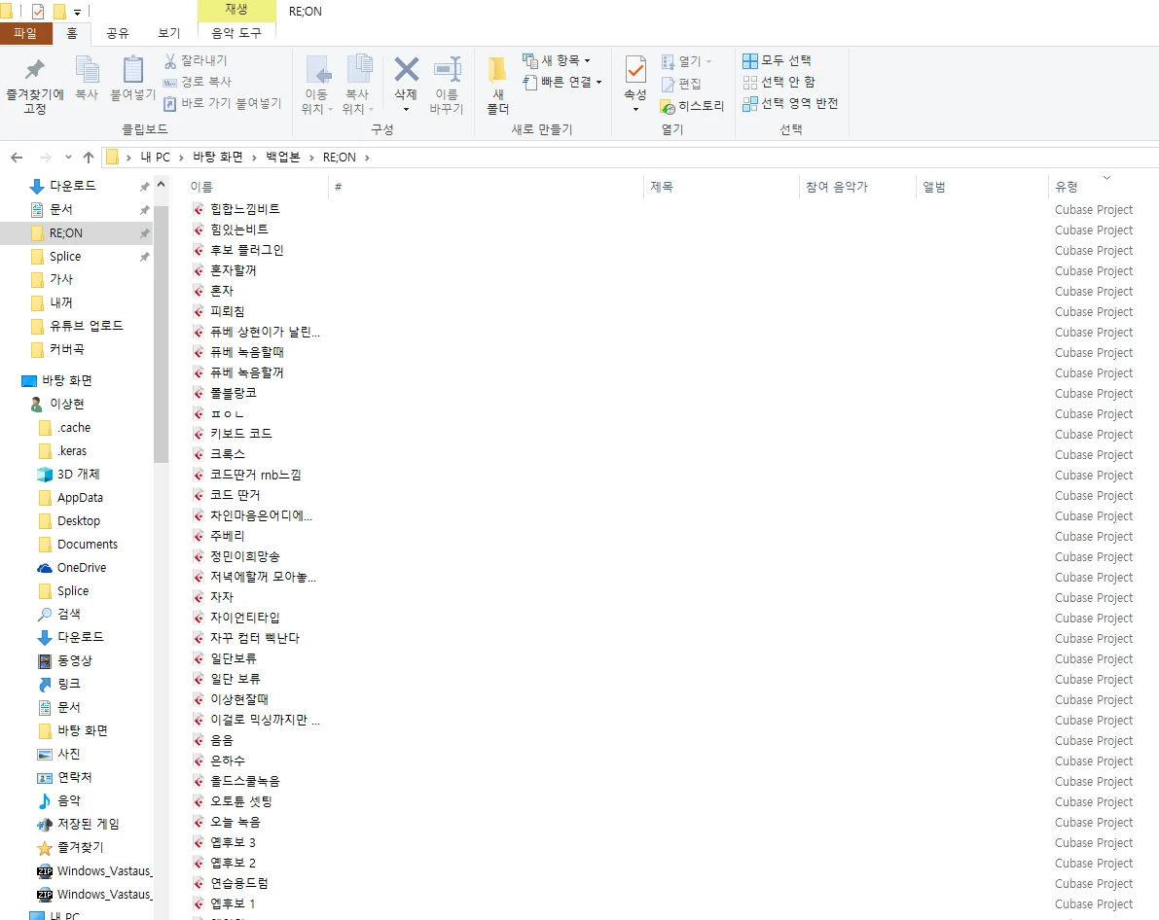Select file 은하수
1159x920 pixels.
[x=228, y=761]
